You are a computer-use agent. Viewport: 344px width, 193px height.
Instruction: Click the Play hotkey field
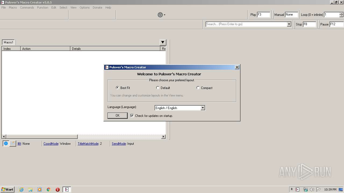pos(264,15)
